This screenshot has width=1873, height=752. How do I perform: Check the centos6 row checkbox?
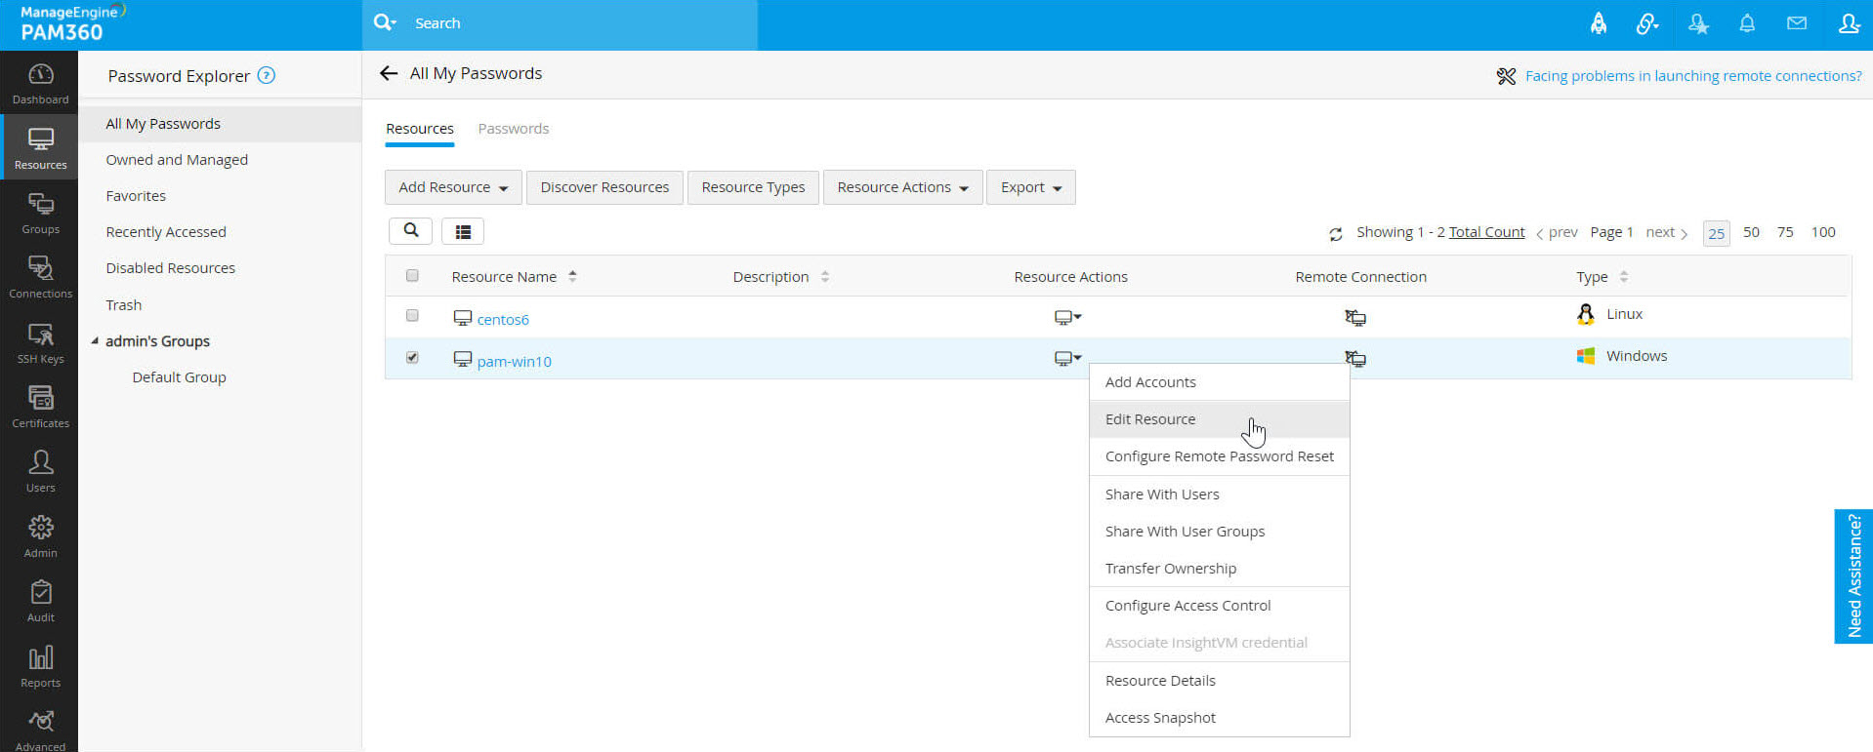[412, 316]
